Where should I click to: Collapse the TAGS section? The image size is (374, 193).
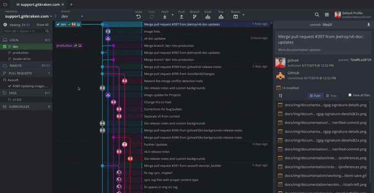tap(26, 93)
